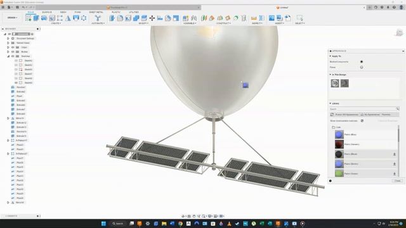Select the Hole tool

click(x=52, y=18)
